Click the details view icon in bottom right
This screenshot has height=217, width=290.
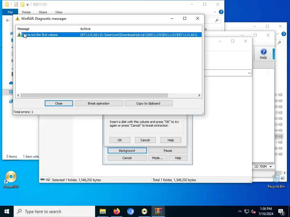coord(277,178)
